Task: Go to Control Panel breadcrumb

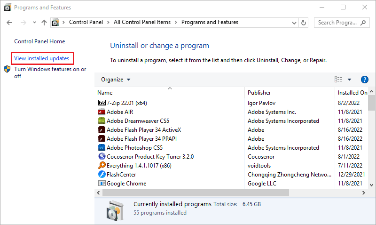Action: coord(86,22)
